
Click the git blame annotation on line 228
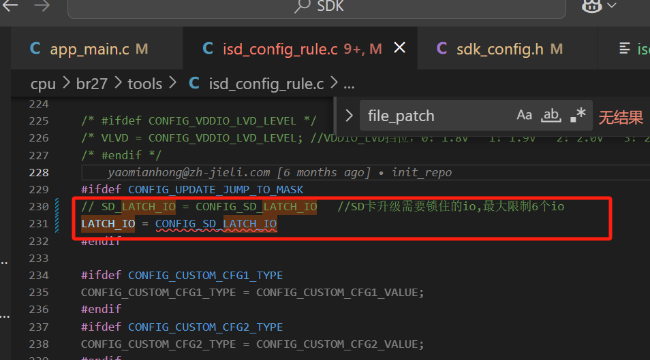point(280,172)
